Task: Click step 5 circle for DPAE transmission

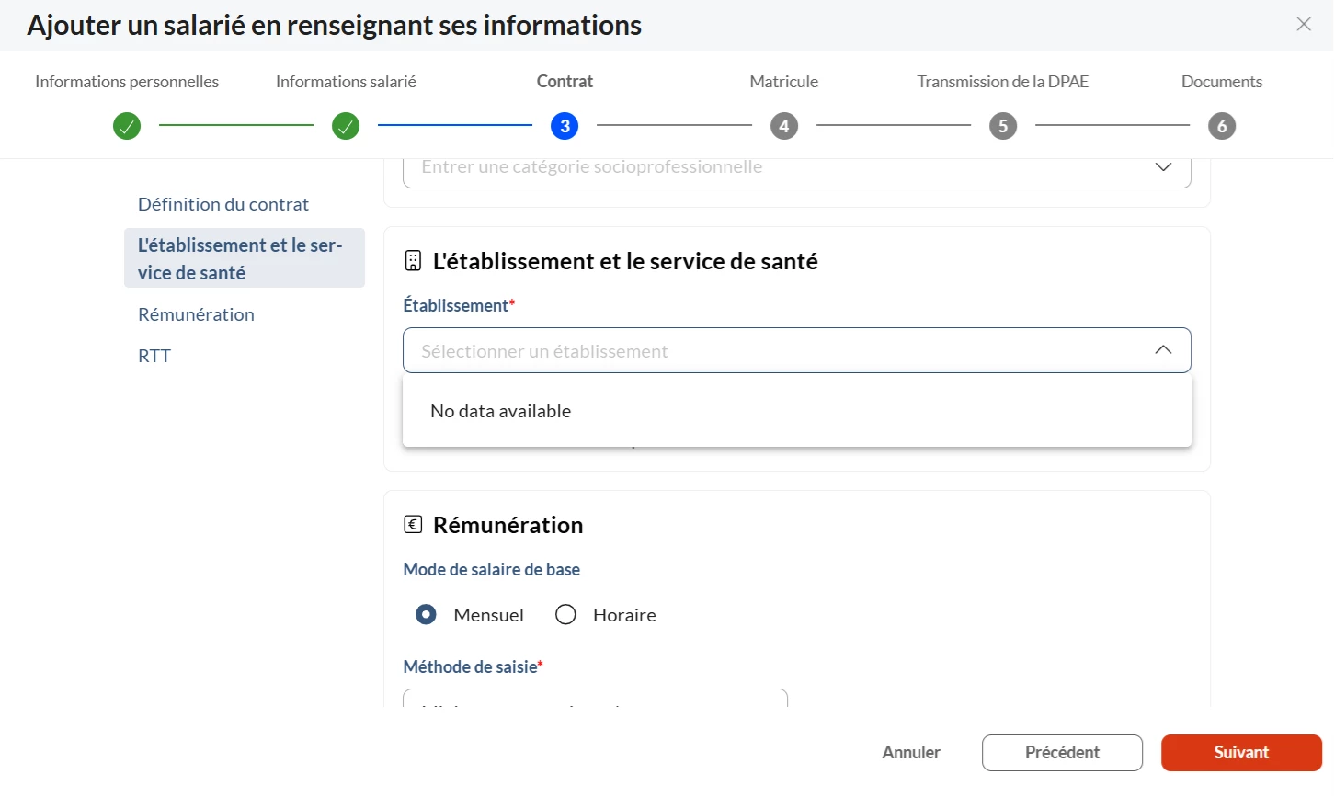Action: pyautogui.click(x=1002, y=126)
